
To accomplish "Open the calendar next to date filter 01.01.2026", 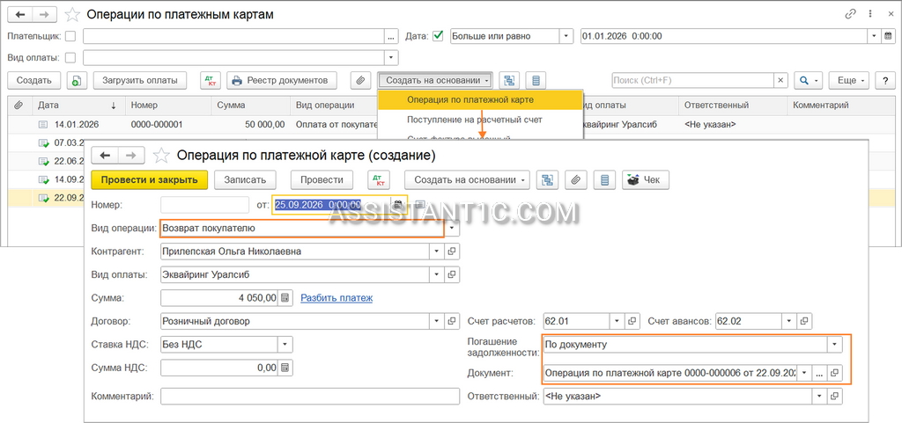I will click(888, 36).
